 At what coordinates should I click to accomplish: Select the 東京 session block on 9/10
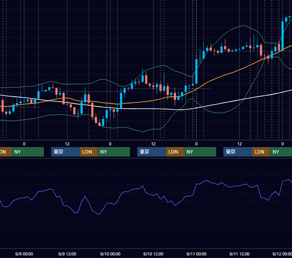pyautogui.click(x=152, y=152)
